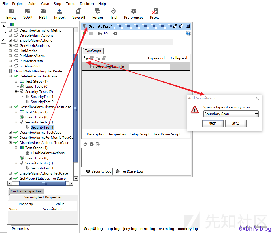Click the Properties button at bottom left
274x233 pixels.
click(x=20, y=229)
